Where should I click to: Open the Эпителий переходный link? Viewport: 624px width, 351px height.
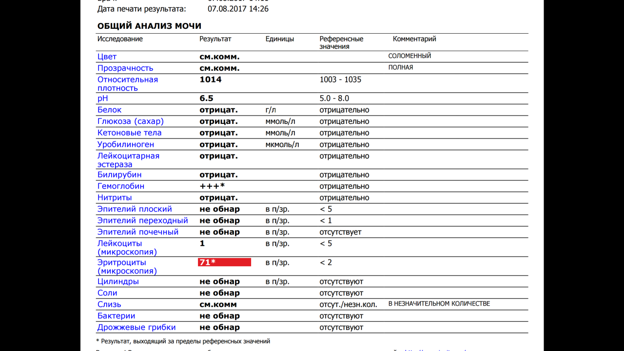pos(143,221)
